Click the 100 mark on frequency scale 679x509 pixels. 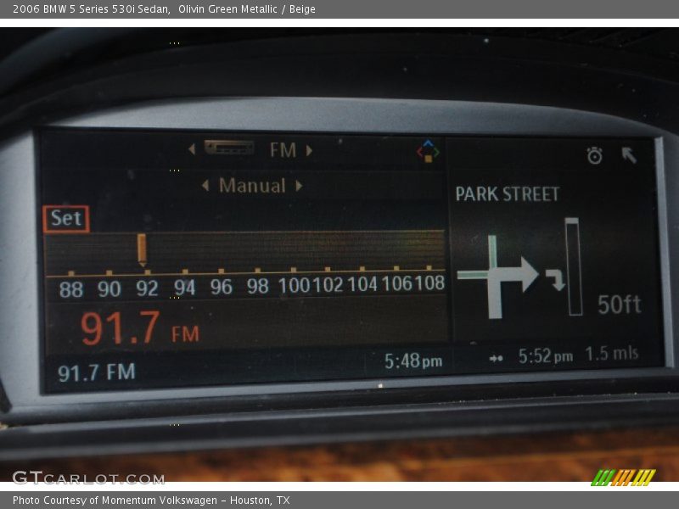click(294, 286)
